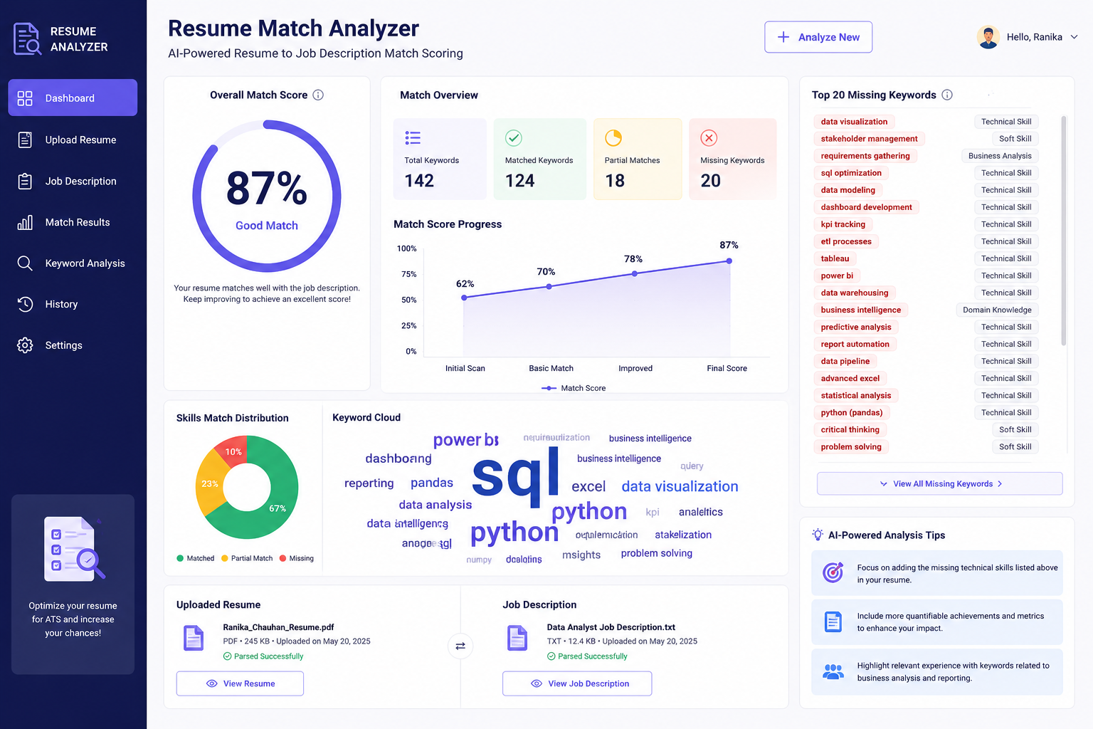
Task: Toggle the Match Score chart legend
Action: click(574, 388)
